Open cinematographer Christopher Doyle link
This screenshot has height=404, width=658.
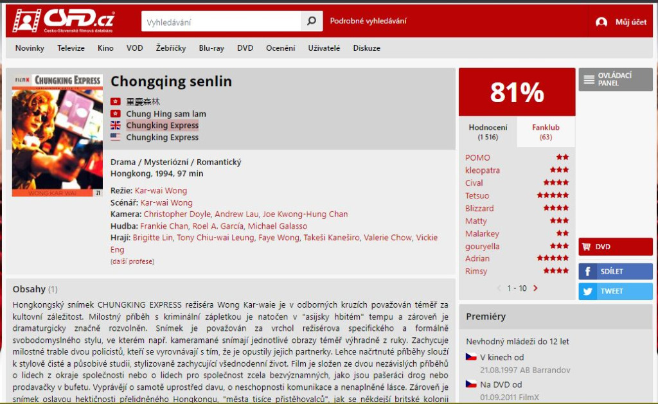(x=177, y=214)
